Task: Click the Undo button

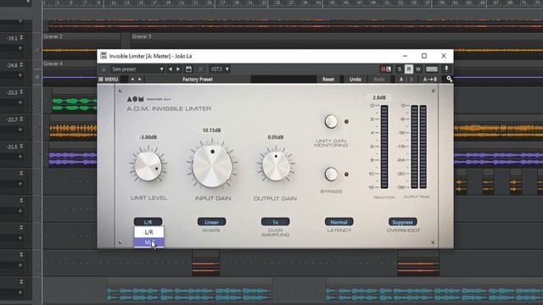Action: tap(355, 79)
